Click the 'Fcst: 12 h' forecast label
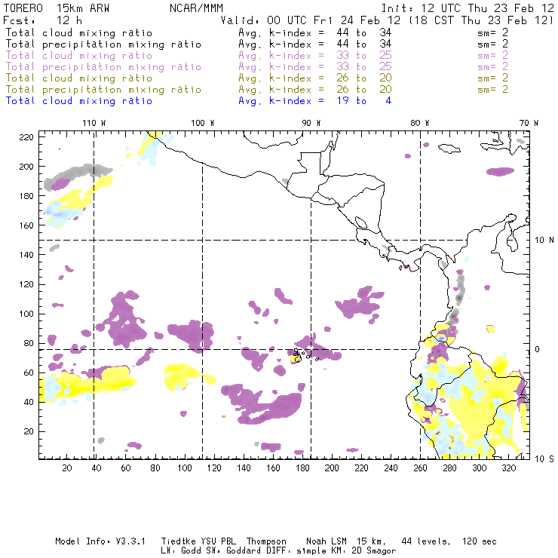The width and height of the screenshot is (558, 558). click(x=43, y=20)
